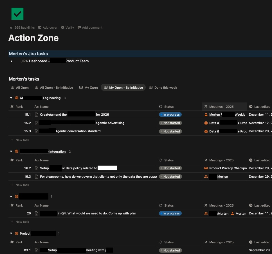Open the Product Privacy Checkpoint meeting relation

point(228,168)
